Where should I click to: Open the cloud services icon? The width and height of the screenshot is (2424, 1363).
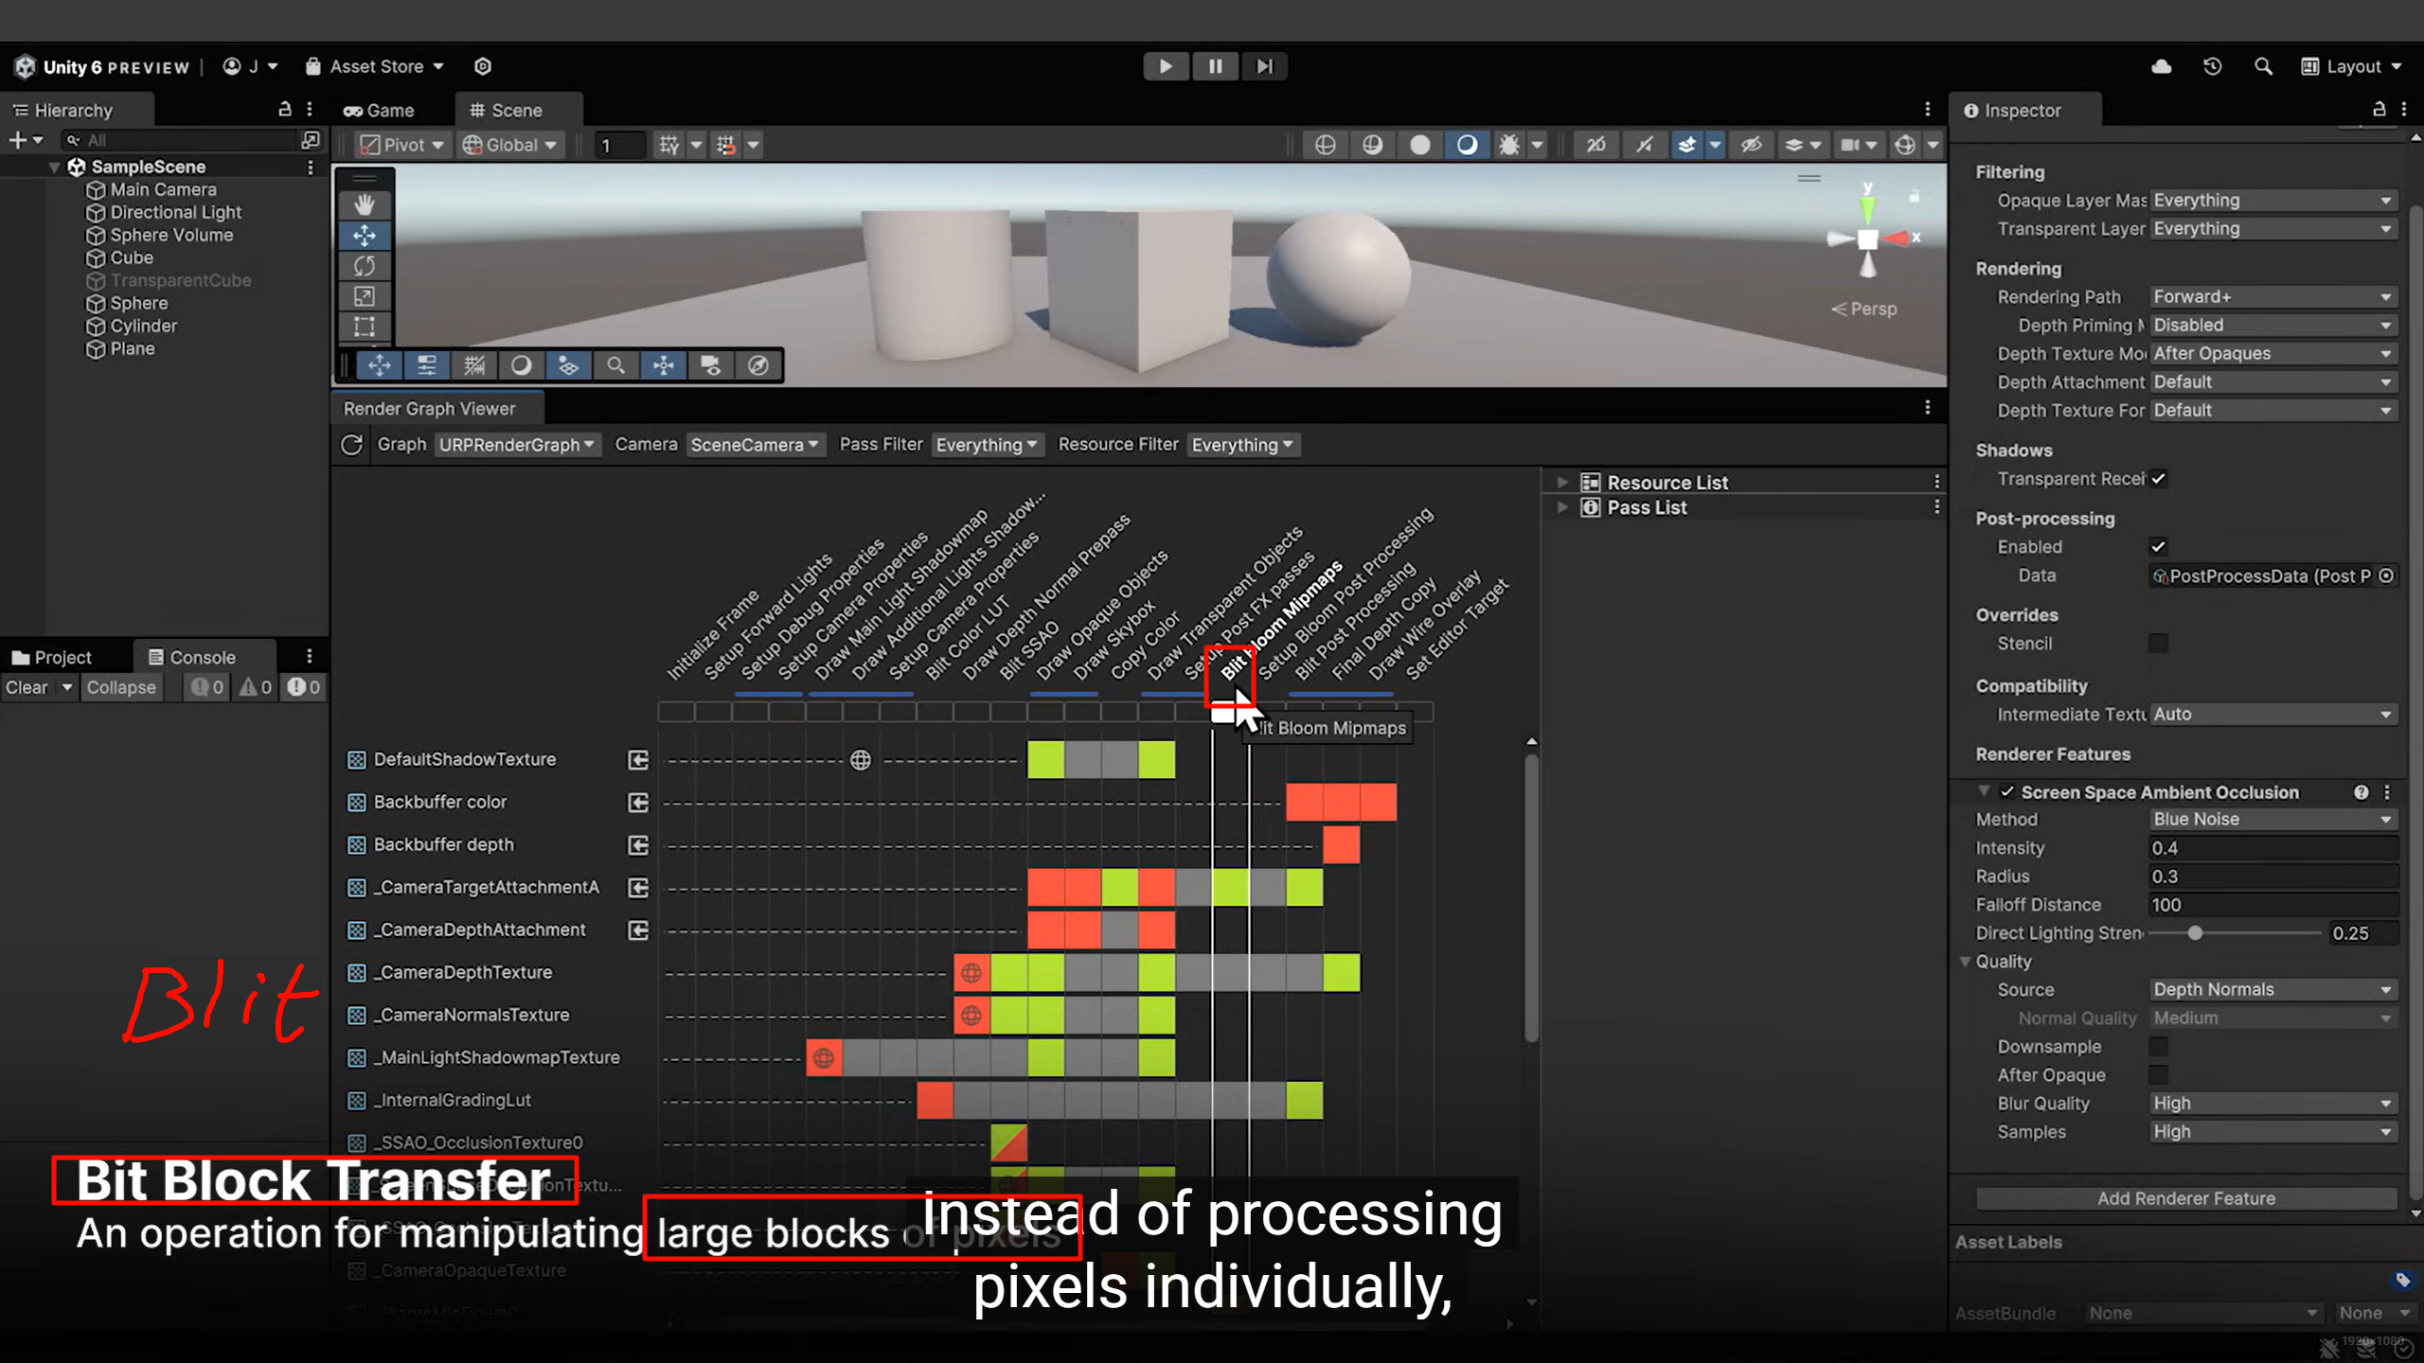[x=2162, y=66]
